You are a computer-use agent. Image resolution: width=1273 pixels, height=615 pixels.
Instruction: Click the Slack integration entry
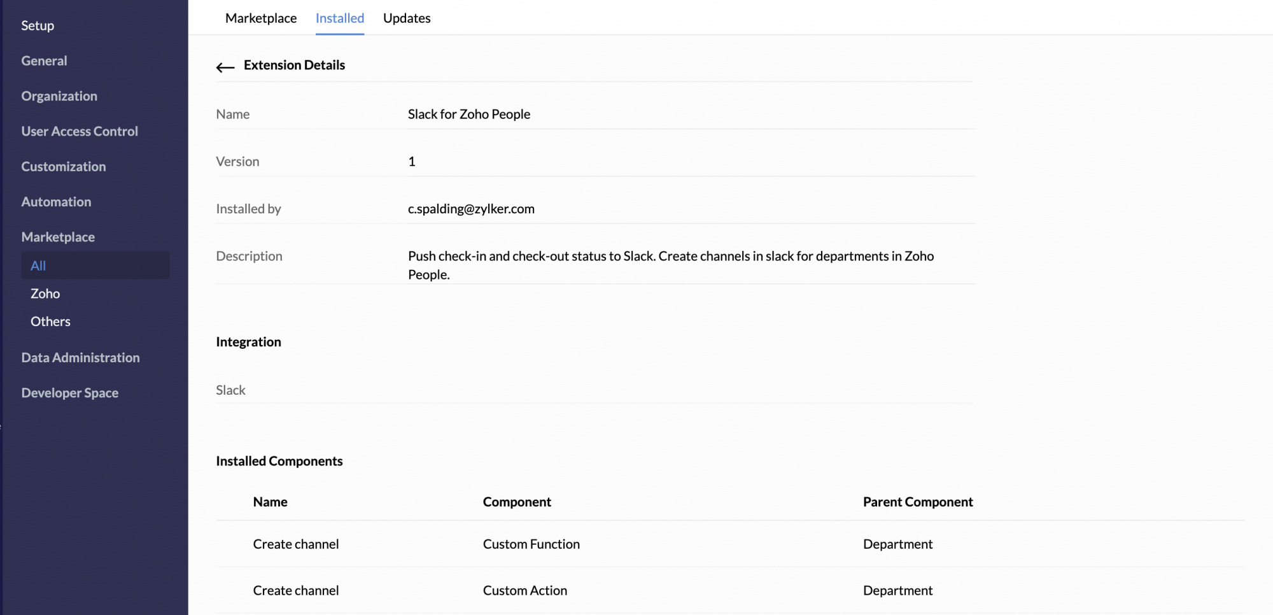pyautogui.click(x=230, y=390)
